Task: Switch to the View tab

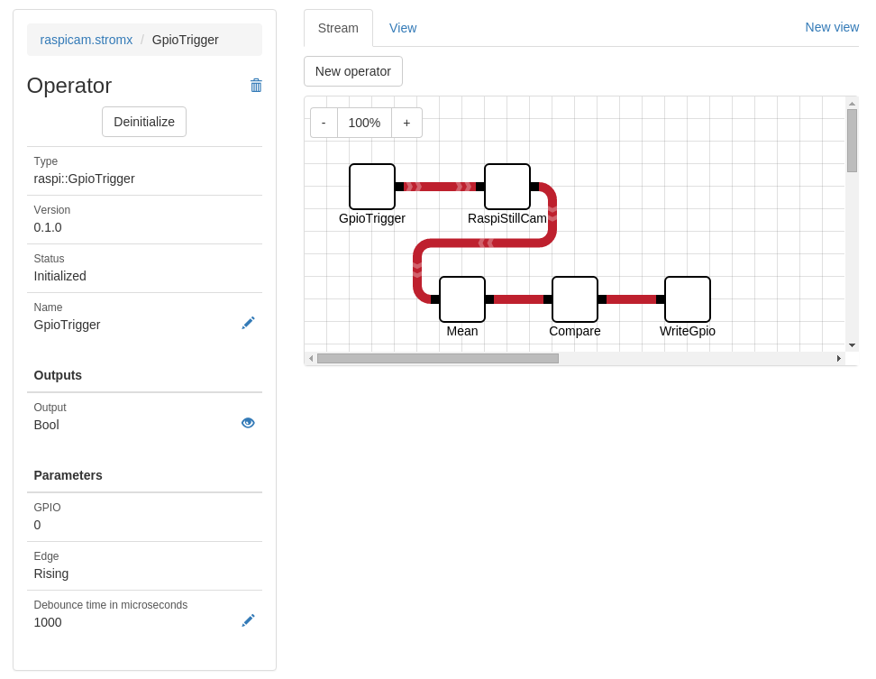Action: [x=403, y=28]
